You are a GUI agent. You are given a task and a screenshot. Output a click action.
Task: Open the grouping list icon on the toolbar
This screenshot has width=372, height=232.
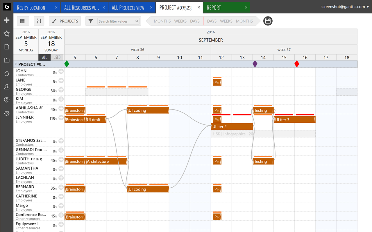pyautogui.click(x=23, y=21)
